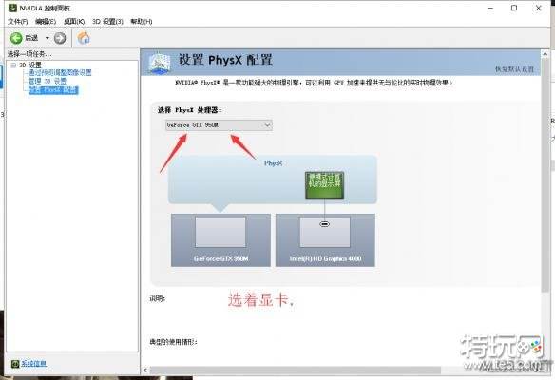Click the green laptop display box
Image resolution: width=555 pixels, height=380 pixels.
click(x=324, y=185)
